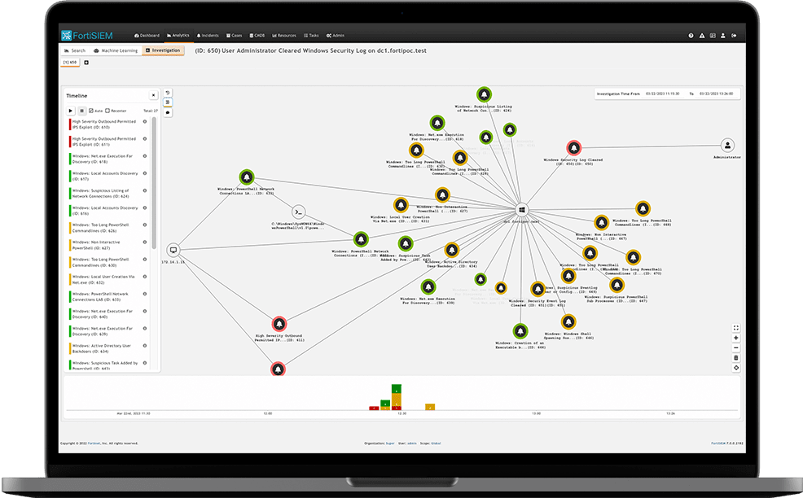Click the fullscreen graph icon
Screen dimensions: 803x498
(736, 328)
